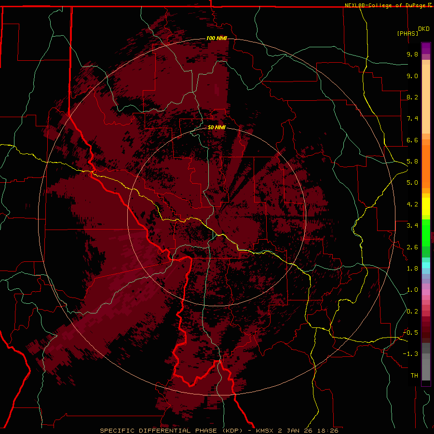This screenshot has width=434, height=434.
Task: Click the -0.5 value on the scale
Action: pos(411,333)
